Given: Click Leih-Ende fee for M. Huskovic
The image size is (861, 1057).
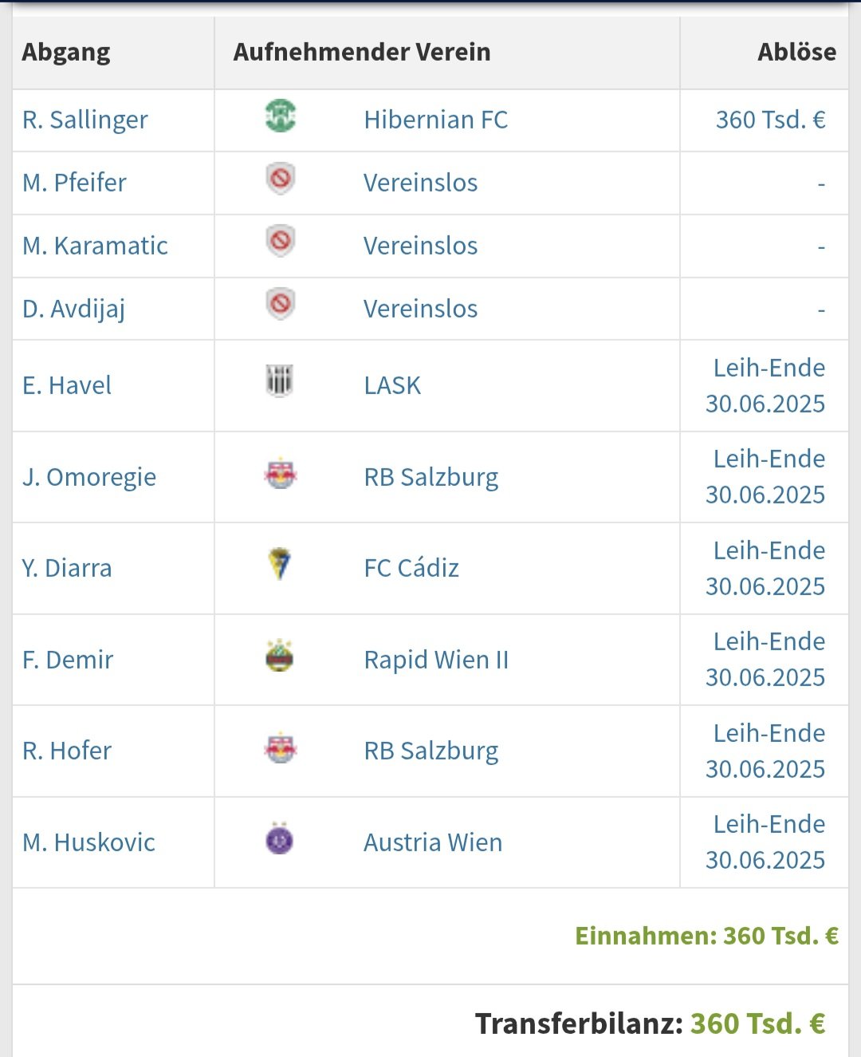Looking at the screenshot, I should tap(765, 842).
